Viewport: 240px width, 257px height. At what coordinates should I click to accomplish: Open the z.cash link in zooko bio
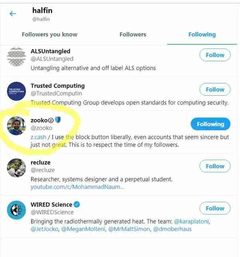(38, 137)
